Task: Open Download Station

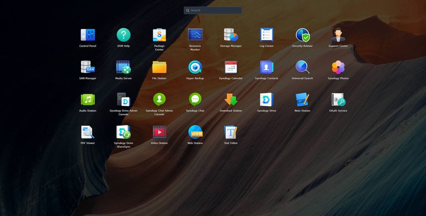Action: coord(231,100)
